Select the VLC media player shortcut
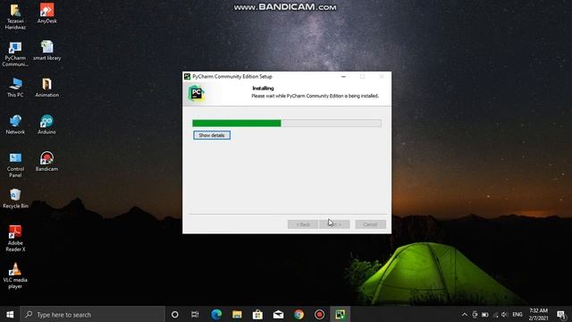Viewport: 572px width, 322px height. coord(15,275)
